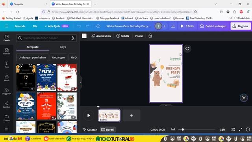Open the Catatan notes
Screen dimensions: 252x142
[x=90, y=130]
